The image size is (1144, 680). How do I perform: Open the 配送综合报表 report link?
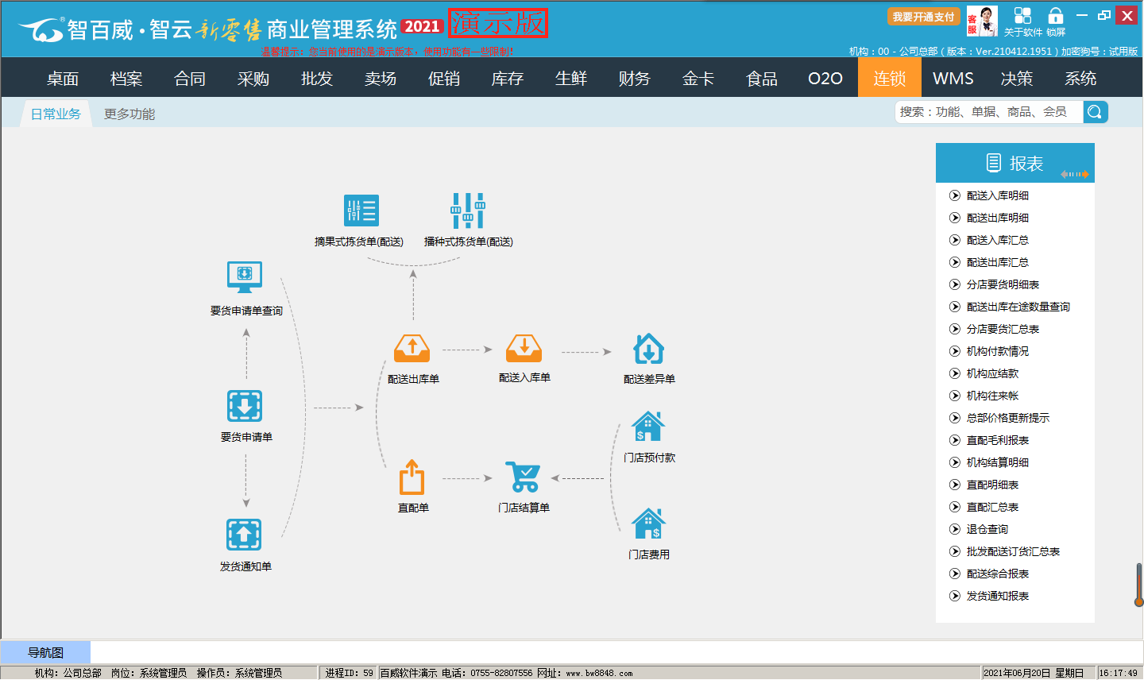tap(997, 574)
